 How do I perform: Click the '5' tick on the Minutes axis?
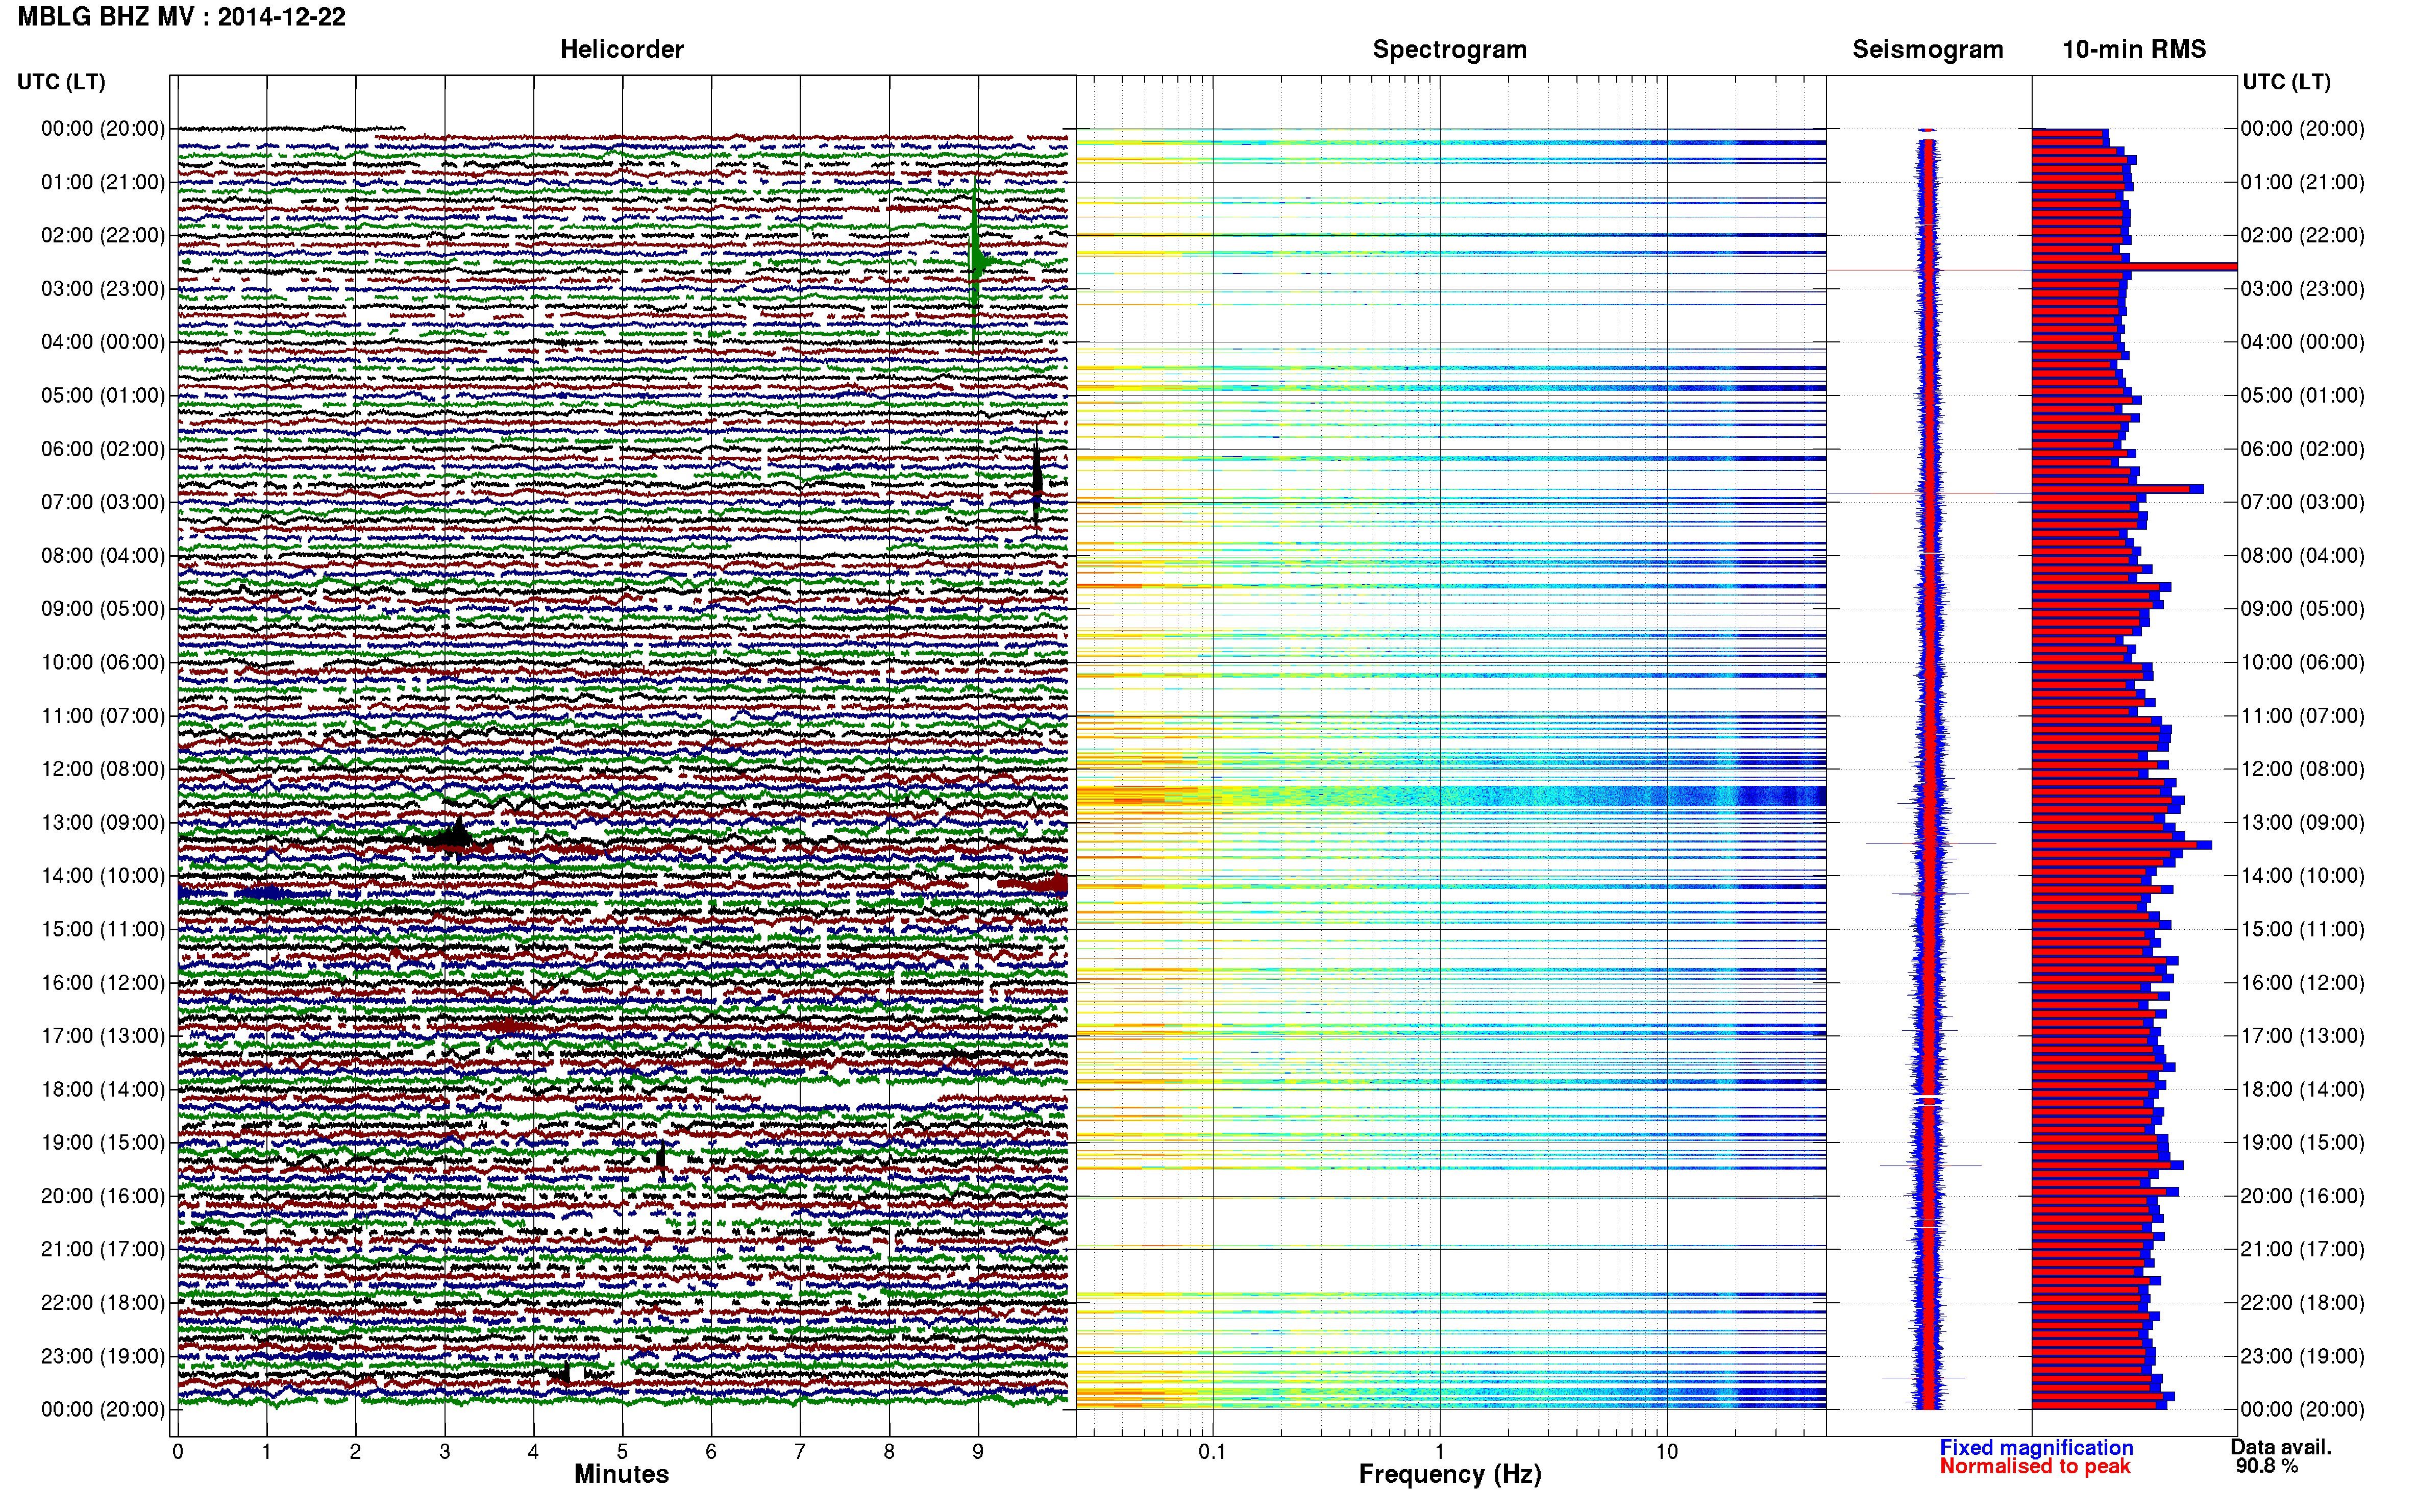pos(622,1451)
